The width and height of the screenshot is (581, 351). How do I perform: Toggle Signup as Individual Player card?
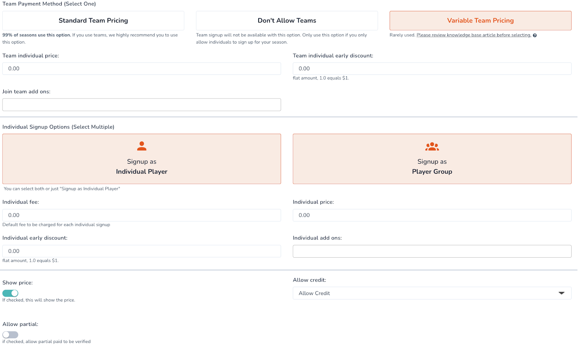point(142,159)
